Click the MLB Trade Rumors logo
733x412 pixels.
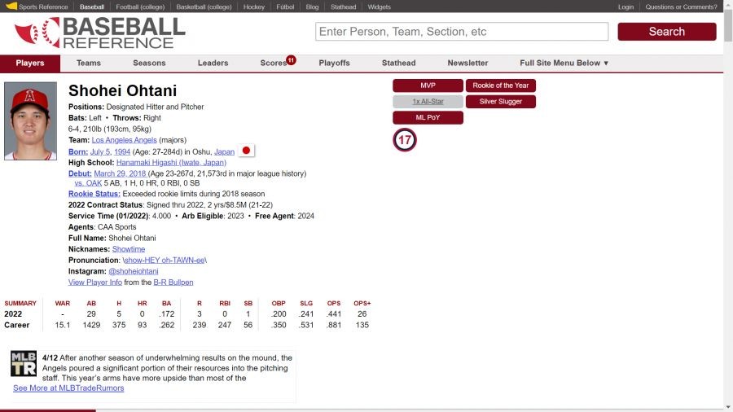[x=24, y=363]
